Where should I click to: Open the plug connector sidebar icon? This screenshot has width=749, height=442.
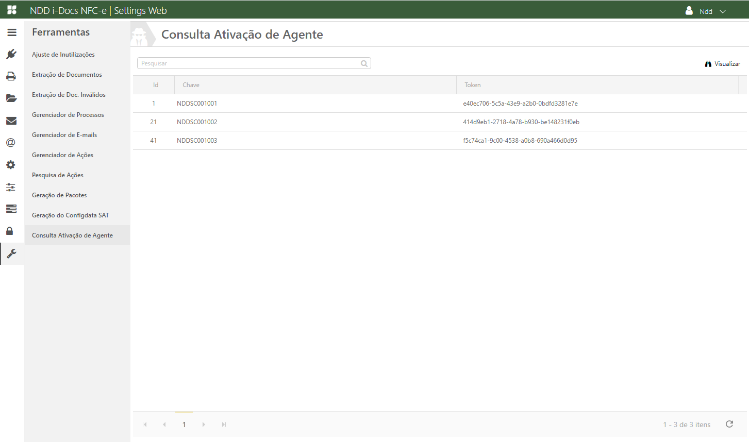click(11, 54)
